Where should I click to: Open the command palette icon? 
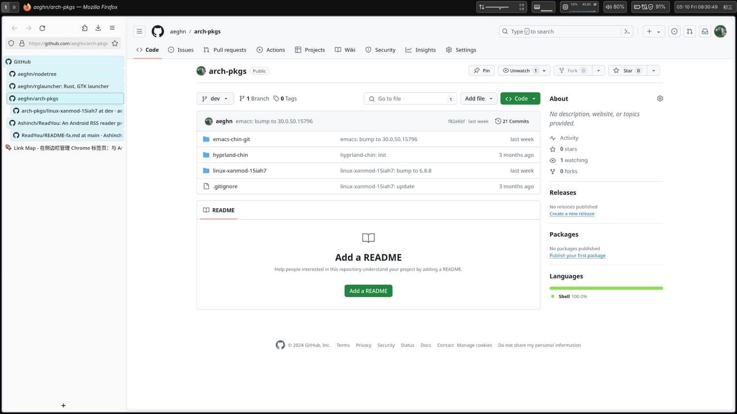[x=627, y=31]
